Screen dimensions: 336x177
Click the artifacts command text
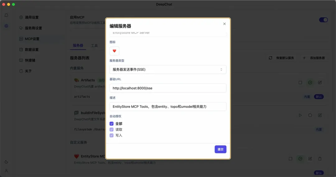[x=82, y=97]
